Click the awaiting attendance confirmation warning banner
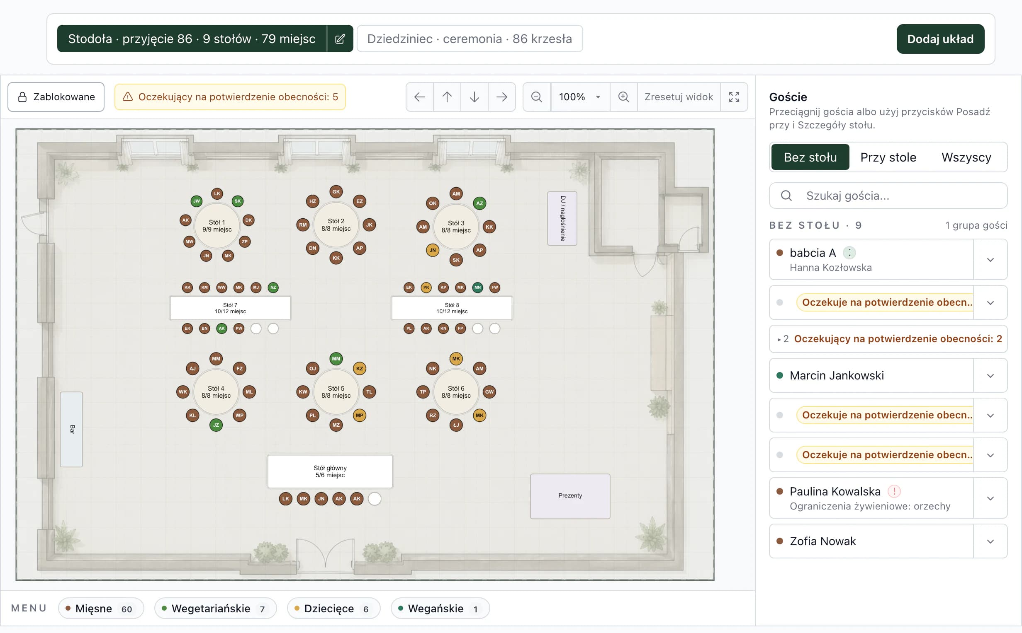 coord(230,97)
